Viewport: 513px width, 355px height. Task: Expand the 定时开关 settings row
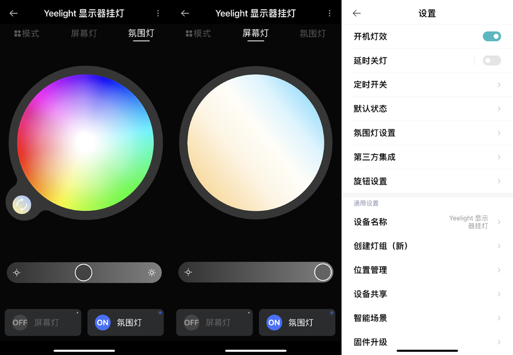[x=427, y=85]
